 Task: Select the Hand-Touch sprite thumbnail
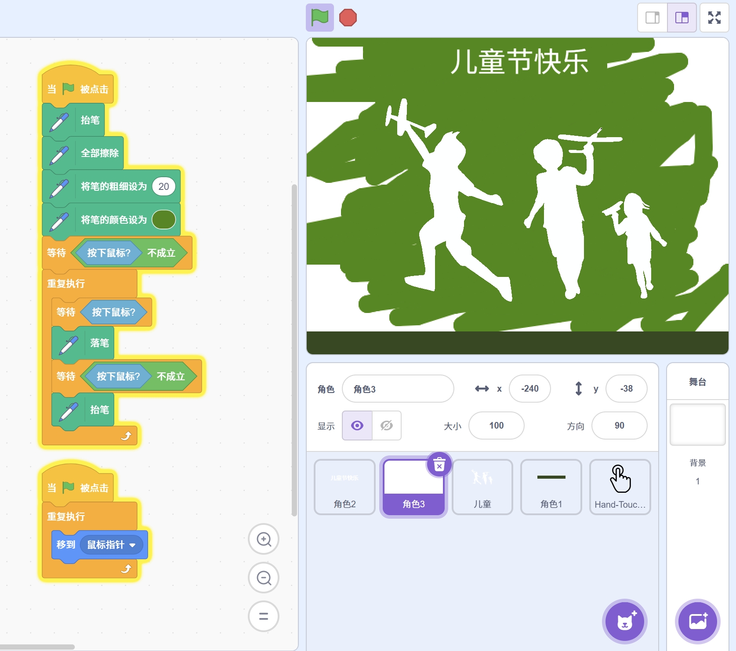[x=620, y=487]
